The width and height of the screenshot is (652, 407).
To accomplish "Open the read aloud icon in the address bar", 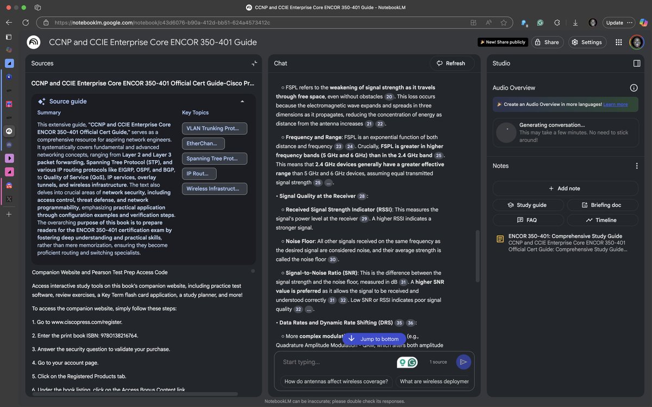I will pos(488,23).
